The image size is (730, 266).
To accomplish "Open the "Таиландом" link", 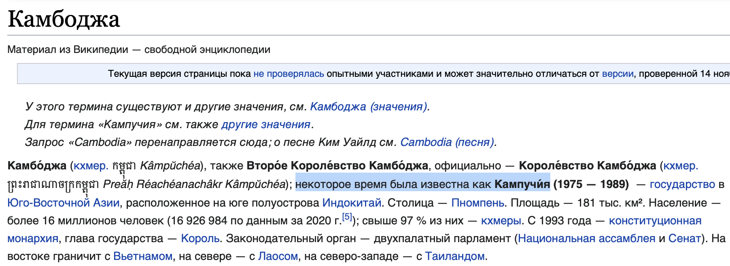I will [x=455, y=256].
